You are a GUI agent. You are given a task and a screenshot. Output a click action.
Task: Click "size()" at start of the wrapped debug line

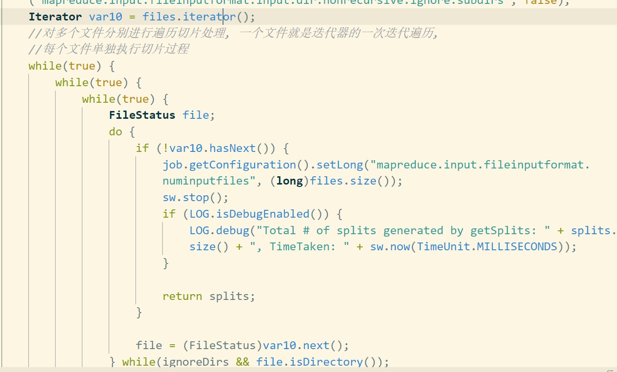click(209, 246)
